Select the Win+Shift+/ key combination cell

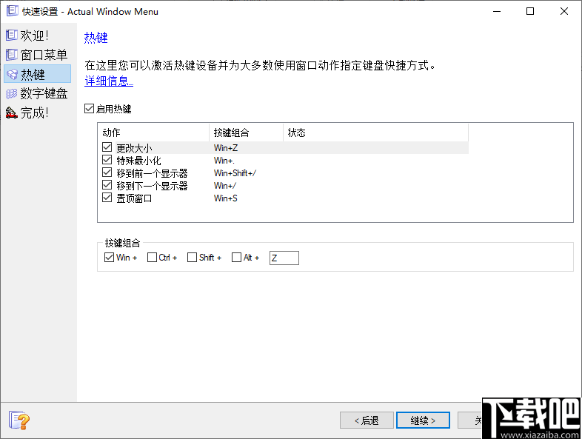[235, 173]
